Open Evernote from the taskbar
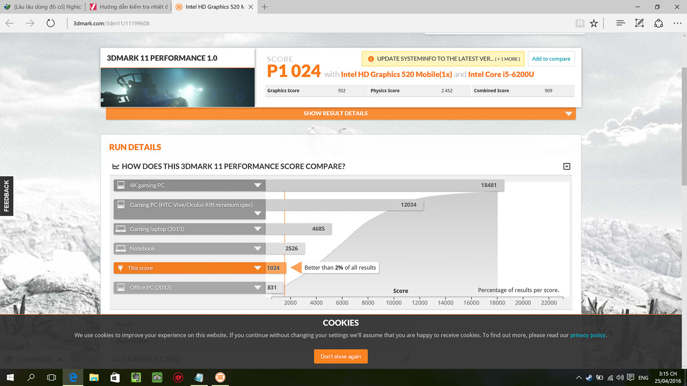Screen dimensions: 687x386 [136, 377]
